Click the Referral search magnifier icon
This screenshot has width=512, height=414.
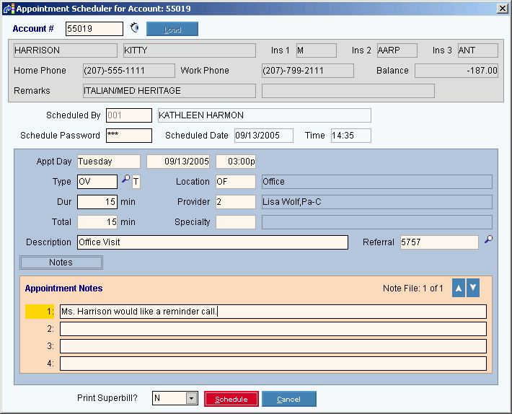[x=488, y=239]
